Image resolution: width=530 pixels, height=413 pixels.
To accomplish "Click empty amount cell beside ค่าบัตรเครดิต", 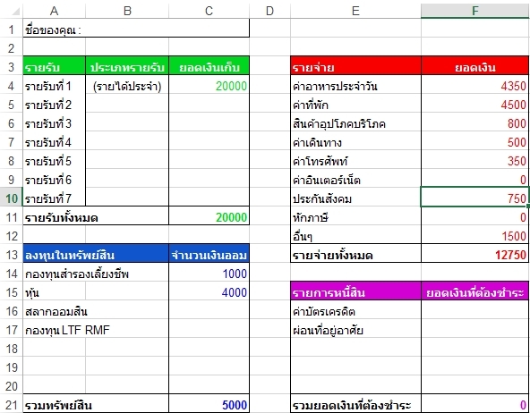I will coord(474,311).
